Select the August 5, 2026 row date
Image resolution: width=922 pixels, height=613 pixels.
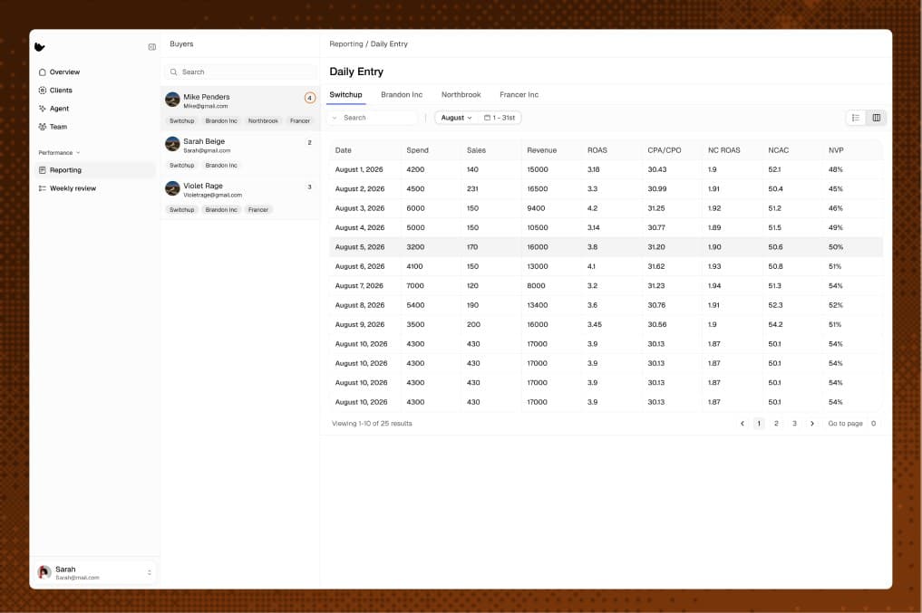360,247
